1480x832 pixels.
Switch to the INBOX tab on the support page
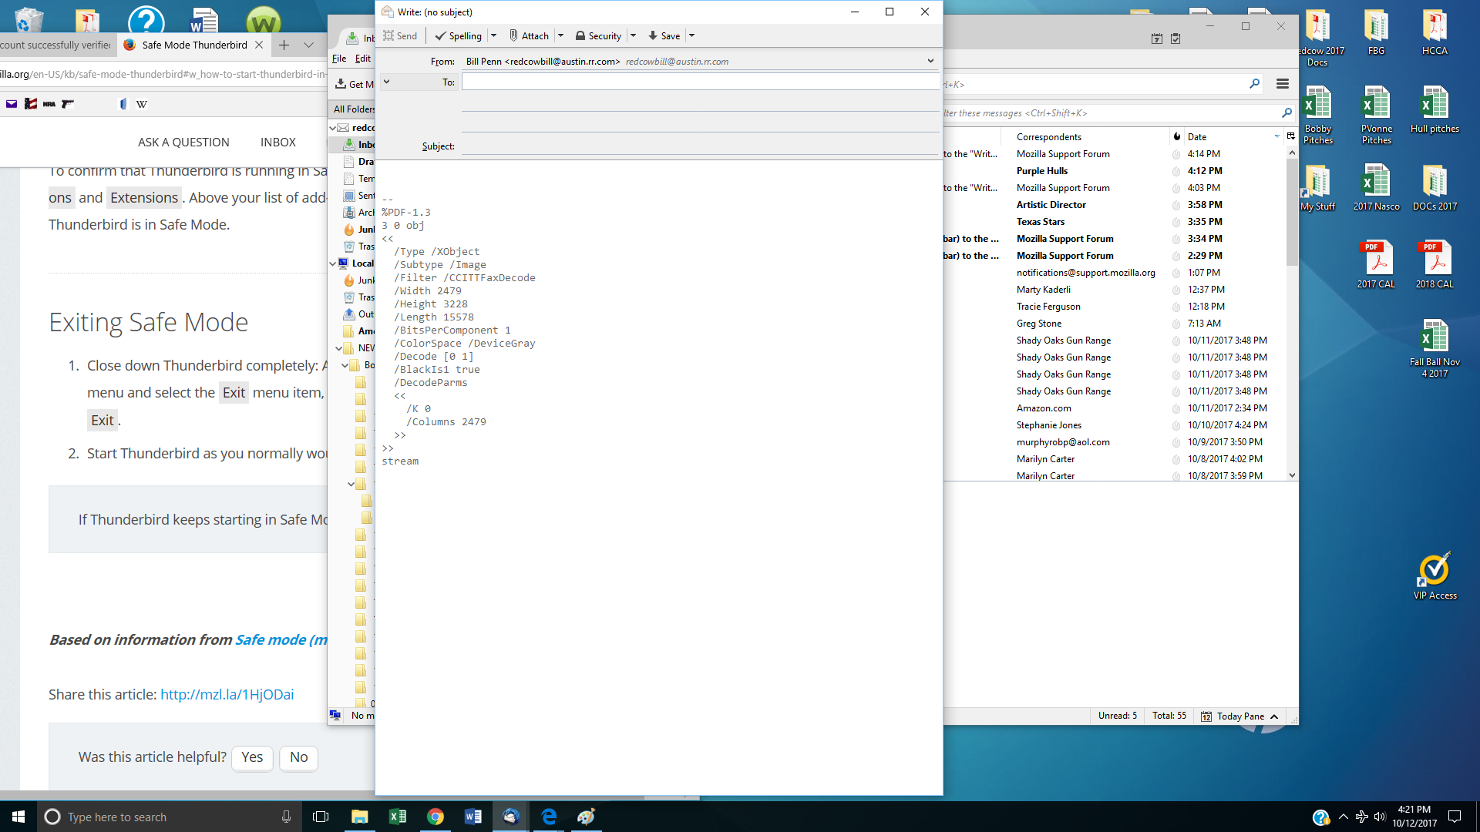(x=278, y=142)
